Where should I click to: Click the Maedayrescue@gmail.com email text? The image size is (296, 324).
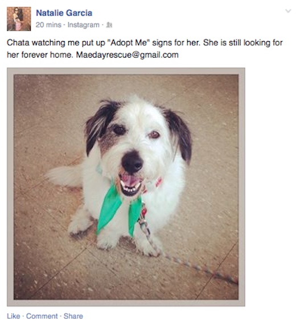pos(128,55)
